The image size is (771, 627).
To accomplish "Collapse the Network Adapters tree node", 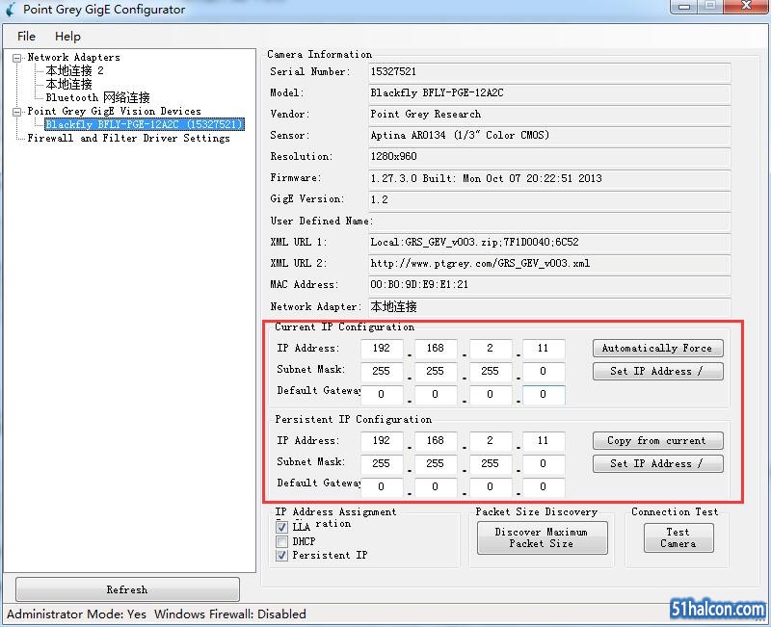I will coord(16,58).
